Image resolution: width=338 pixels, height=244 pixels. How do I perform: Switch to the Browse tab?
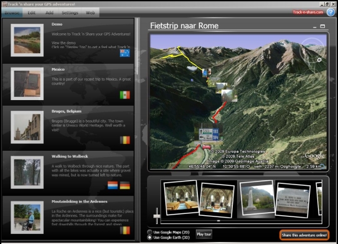12,13
